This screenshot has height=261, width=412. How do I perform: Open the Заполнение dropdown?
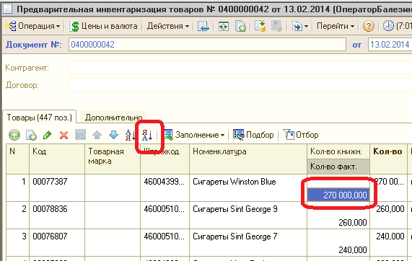pyautogui.click(x=194, y=135)
